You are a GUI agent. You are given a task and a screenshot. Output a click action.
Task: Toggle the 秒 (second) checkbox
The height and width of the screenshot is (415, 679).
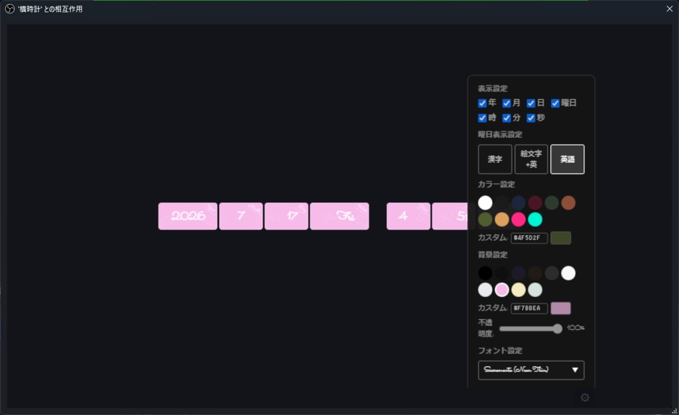click(530, 118)
